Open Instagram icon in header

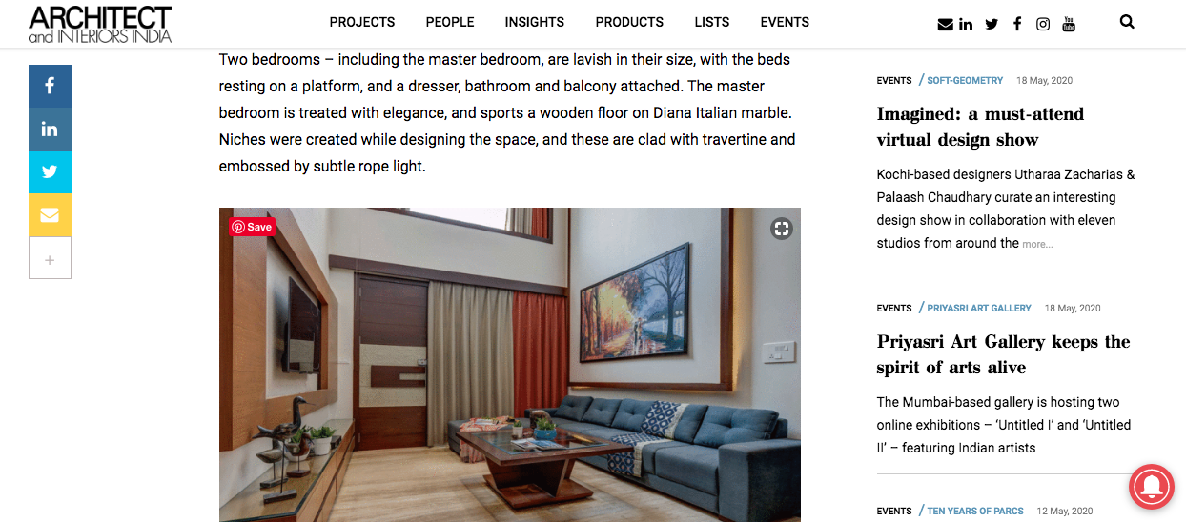coord(1043,24)
